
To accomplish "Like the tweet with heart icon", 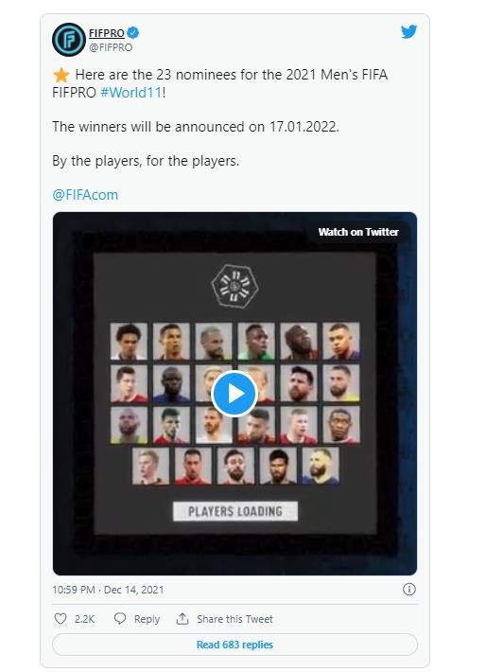I will point(61,618).
